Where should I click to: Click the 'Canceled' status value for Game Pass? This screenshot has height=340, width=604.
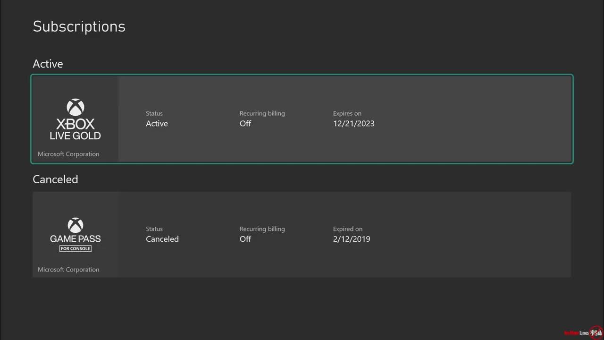pyautogui.click(x=162, y=239)
